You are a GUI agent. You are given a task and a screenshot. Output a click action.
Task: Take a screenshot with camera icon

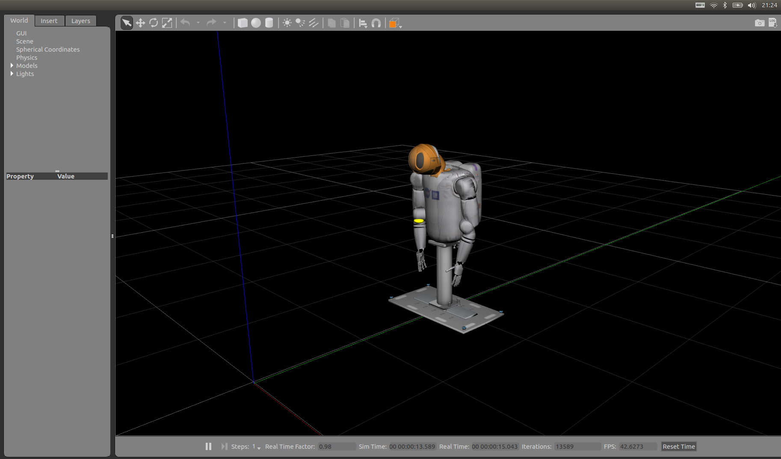click(x=759, y=23)
